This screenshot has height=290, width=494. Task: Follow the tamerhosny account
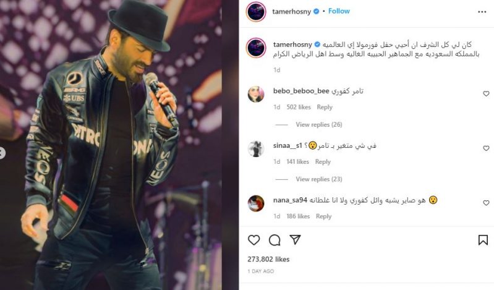339,11
